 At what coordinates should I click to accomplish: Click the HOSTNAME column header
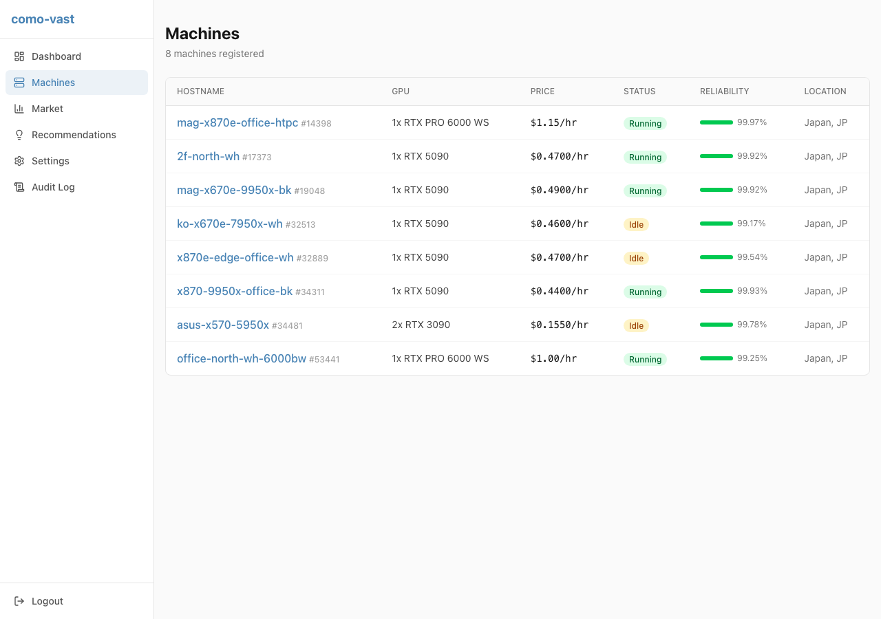200,91
